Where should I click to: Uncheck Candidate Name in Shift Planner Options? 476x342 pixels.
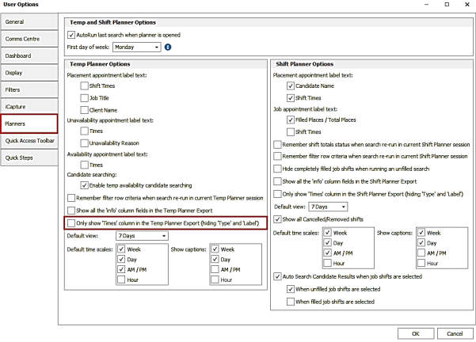pos(291,85)
